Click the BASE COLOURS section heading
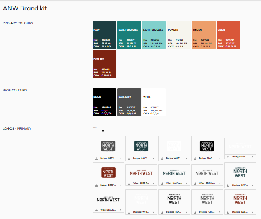This screenshot has width=261, height=219. click(15, 90)
